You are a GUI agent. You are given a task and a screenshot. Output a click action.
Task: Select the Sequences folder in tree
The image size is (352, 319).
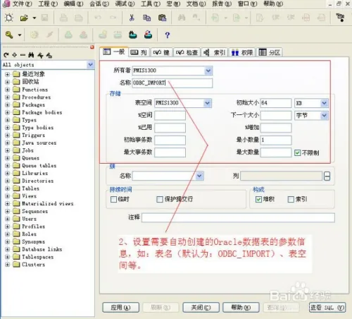(35, 211)
